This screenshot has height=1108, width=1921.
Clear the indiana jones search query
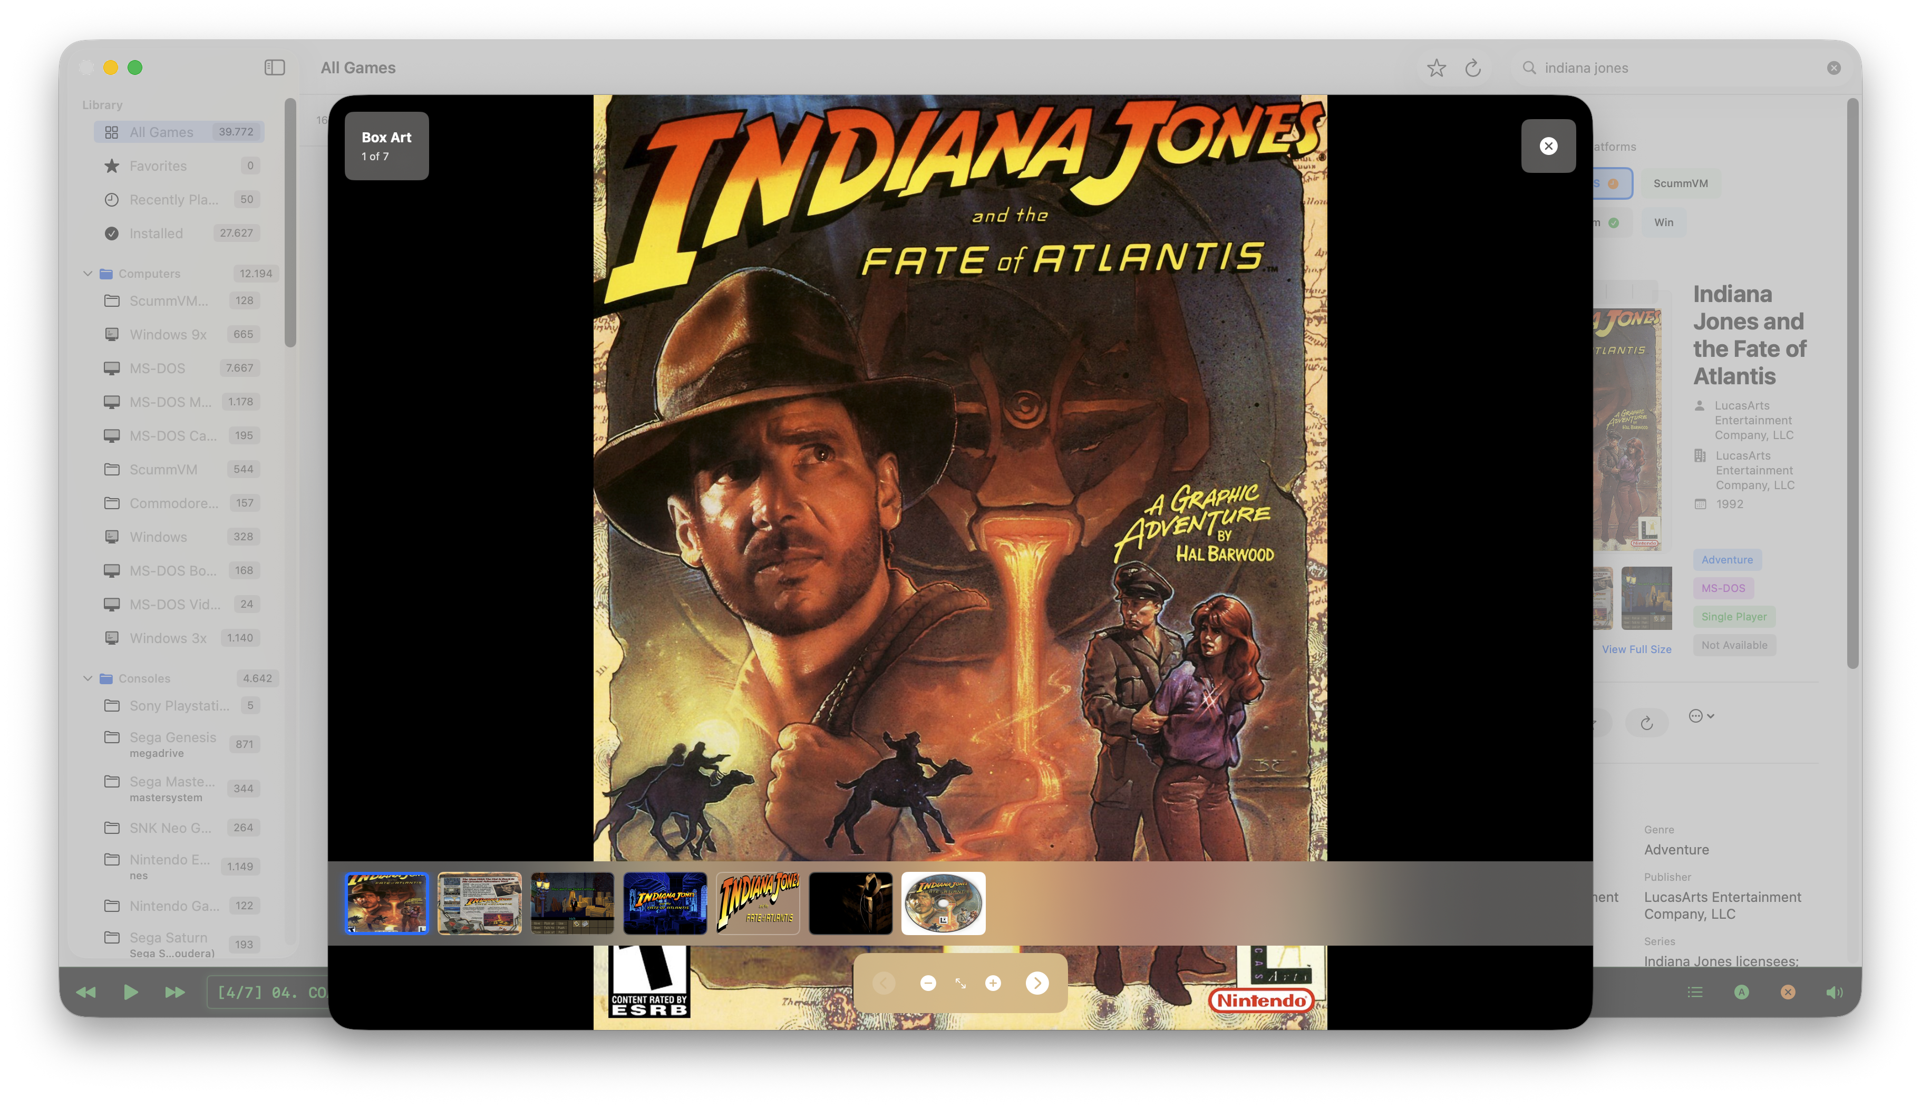(x=1834, y=67)
